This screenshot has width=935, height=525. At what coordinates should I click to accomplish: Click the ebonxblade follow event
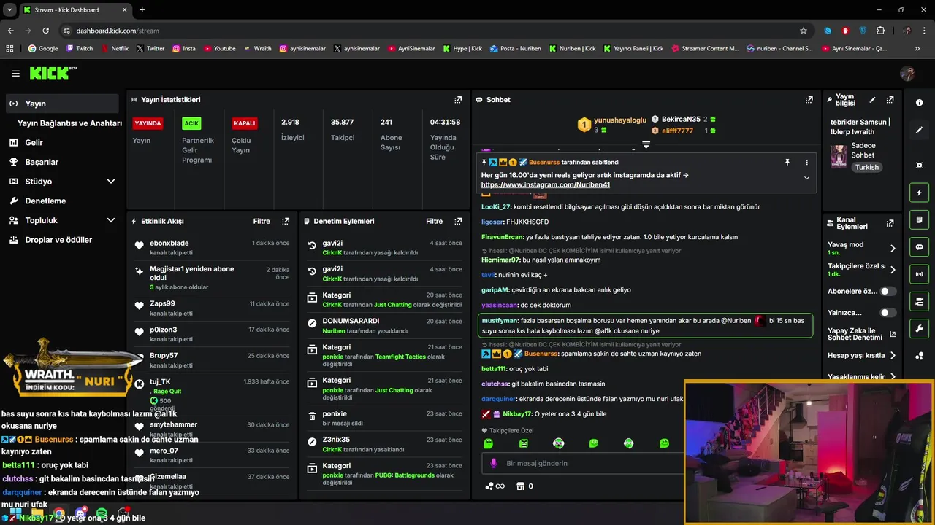pyautogui.click(x=212, y=247)
